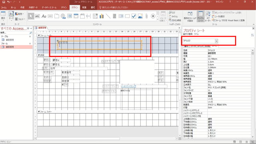Open the ラベル13 object selector dropdown
The width and height of the screenshot is (256, 144).
pos(216,41)
